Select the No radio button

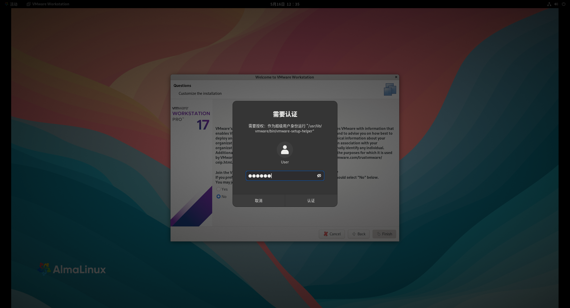click(x=219, y=196)
